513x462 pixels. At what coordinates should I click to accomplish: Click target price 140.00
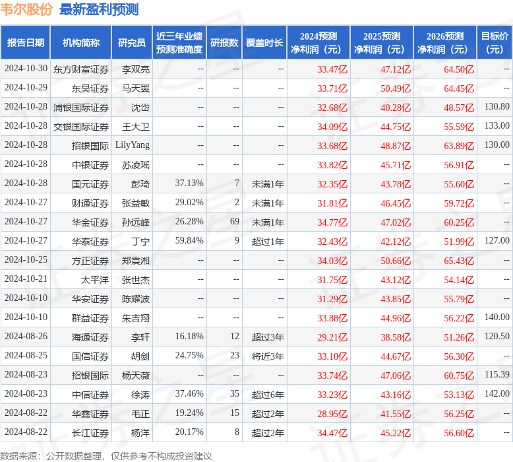pyautogui.click(x=497, y=317)
